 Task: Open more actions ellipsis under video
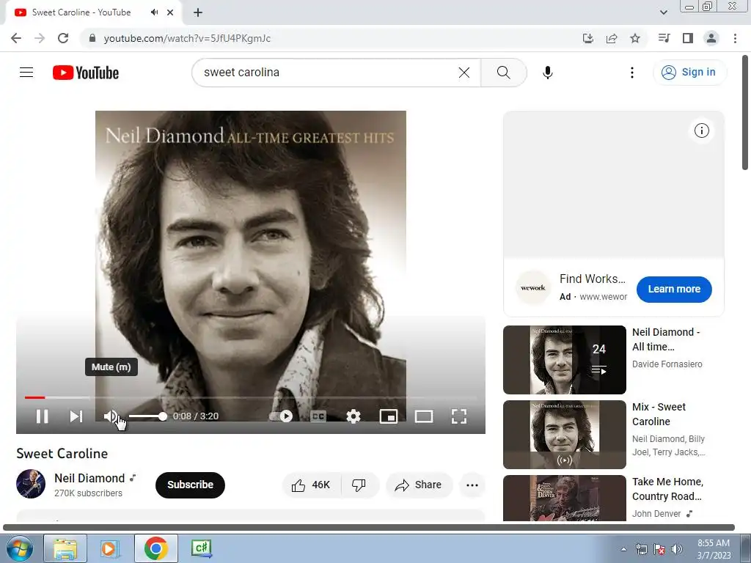coord(472,485)
